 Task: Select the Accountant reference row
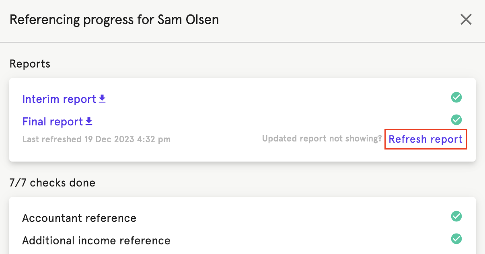79,218
